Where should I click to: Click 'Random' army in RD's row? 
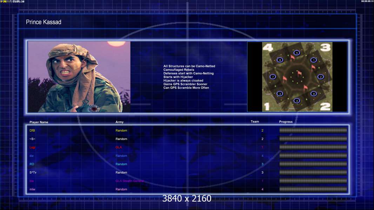121,164
